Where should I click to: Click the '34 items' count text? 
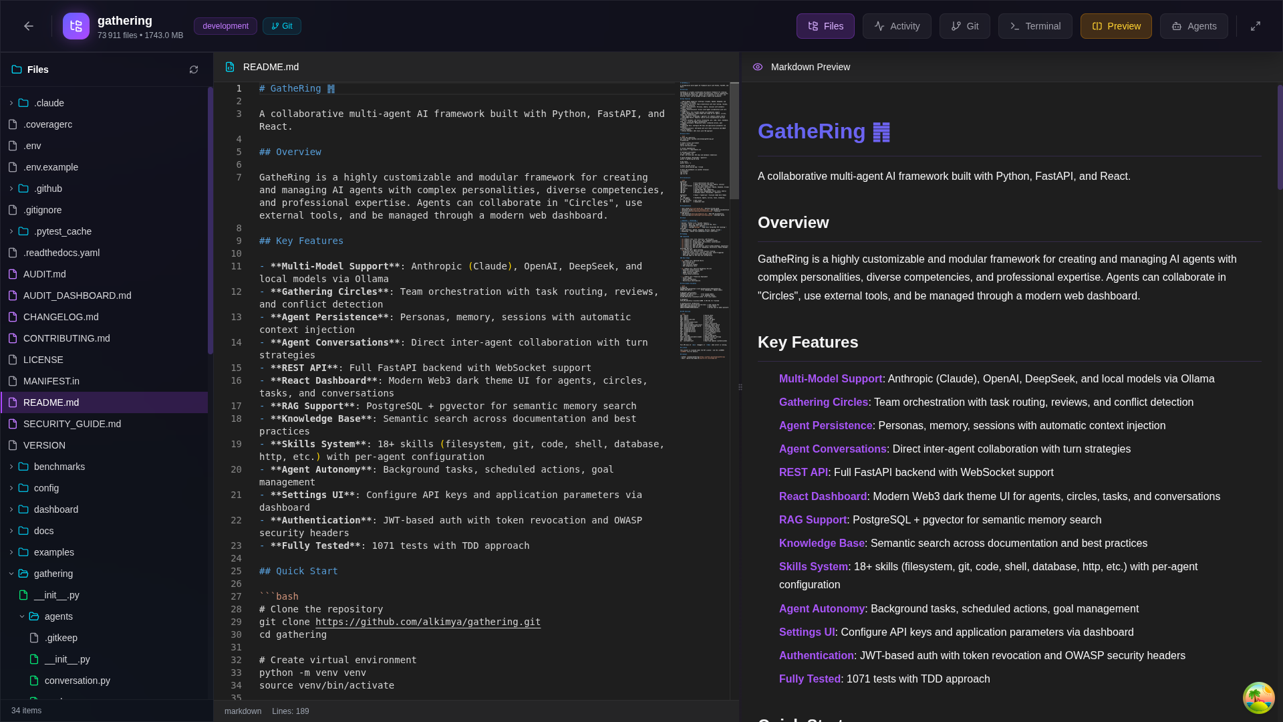coord(26,711)
